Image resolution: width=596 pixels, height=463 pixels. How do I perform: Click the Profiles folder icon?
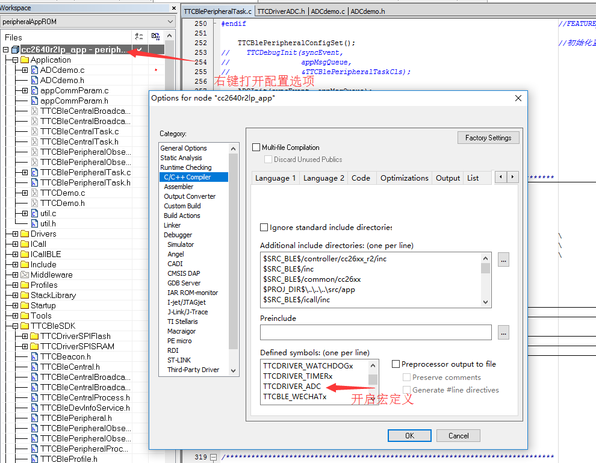25,285
